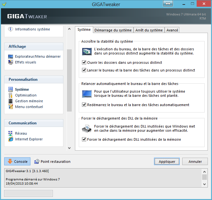Open Menu contextuel settings
Image resolution: width=212 pixels, height=200 pixels.
click(x=29, y=107)
